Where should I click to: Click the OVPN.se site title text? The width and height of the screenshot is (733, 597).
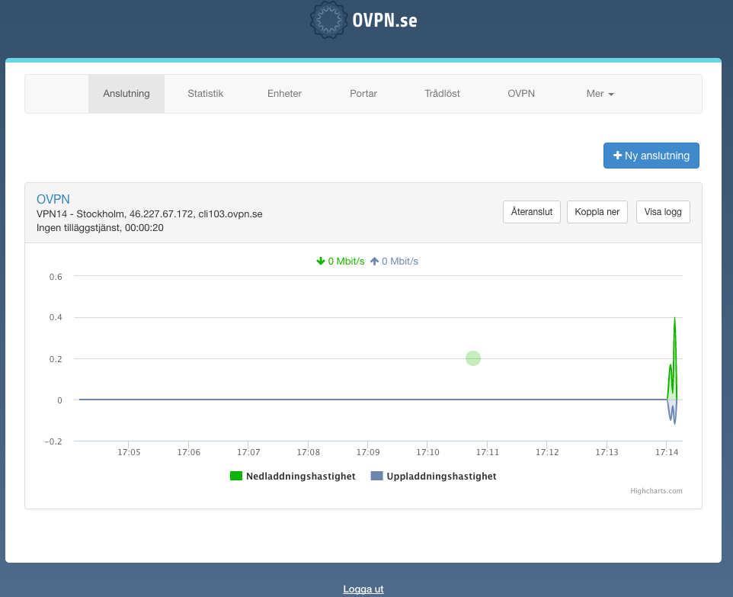pos(385,20)
